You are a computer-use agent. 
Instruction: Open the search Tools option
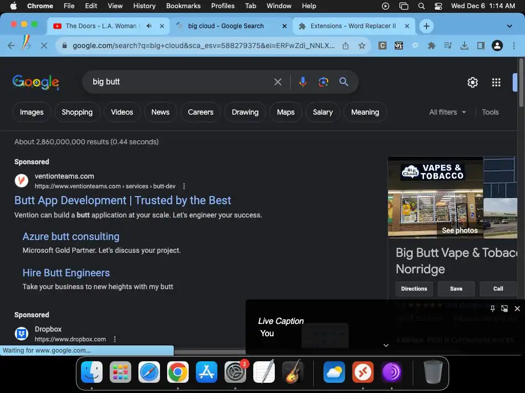pos(490,112)
